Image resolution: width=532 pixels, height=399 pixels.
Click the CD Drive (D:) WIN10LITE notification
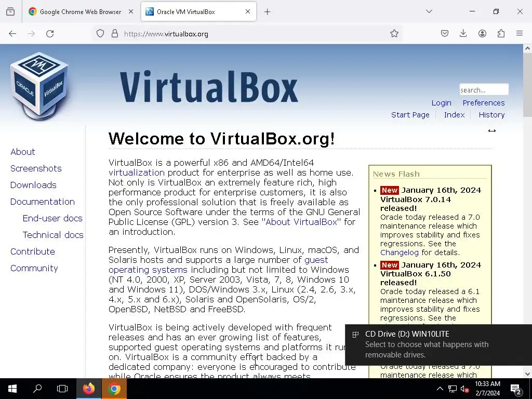click(x=438, y=345)
